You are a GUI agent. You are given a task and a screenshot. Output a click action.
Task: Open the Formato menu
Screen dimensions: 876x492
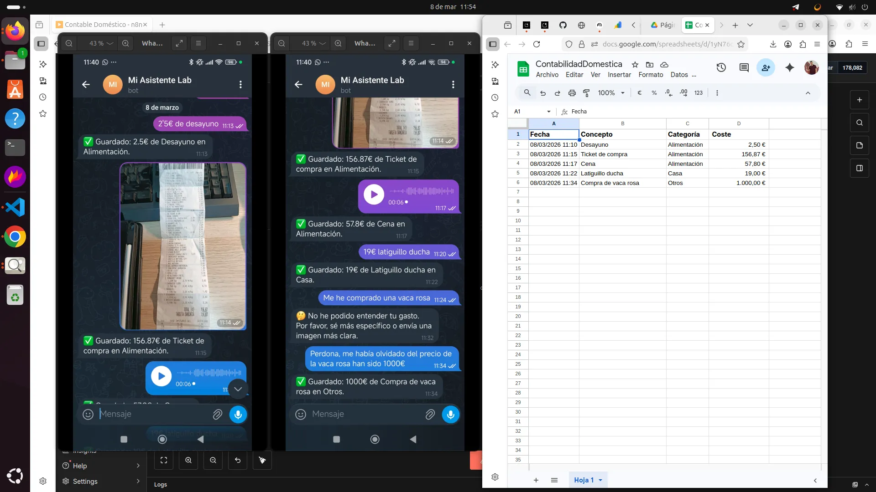pos(651,75)
